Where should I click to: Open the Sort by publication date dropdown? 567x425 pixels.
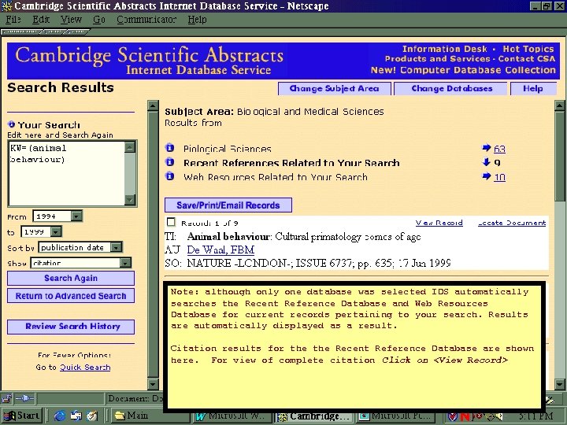pos(116,248)
